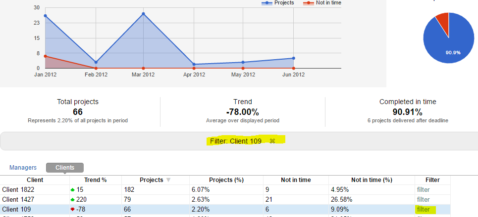Switch to the Managers tab
Screen dimensions: 478x217
click(23, 168)
